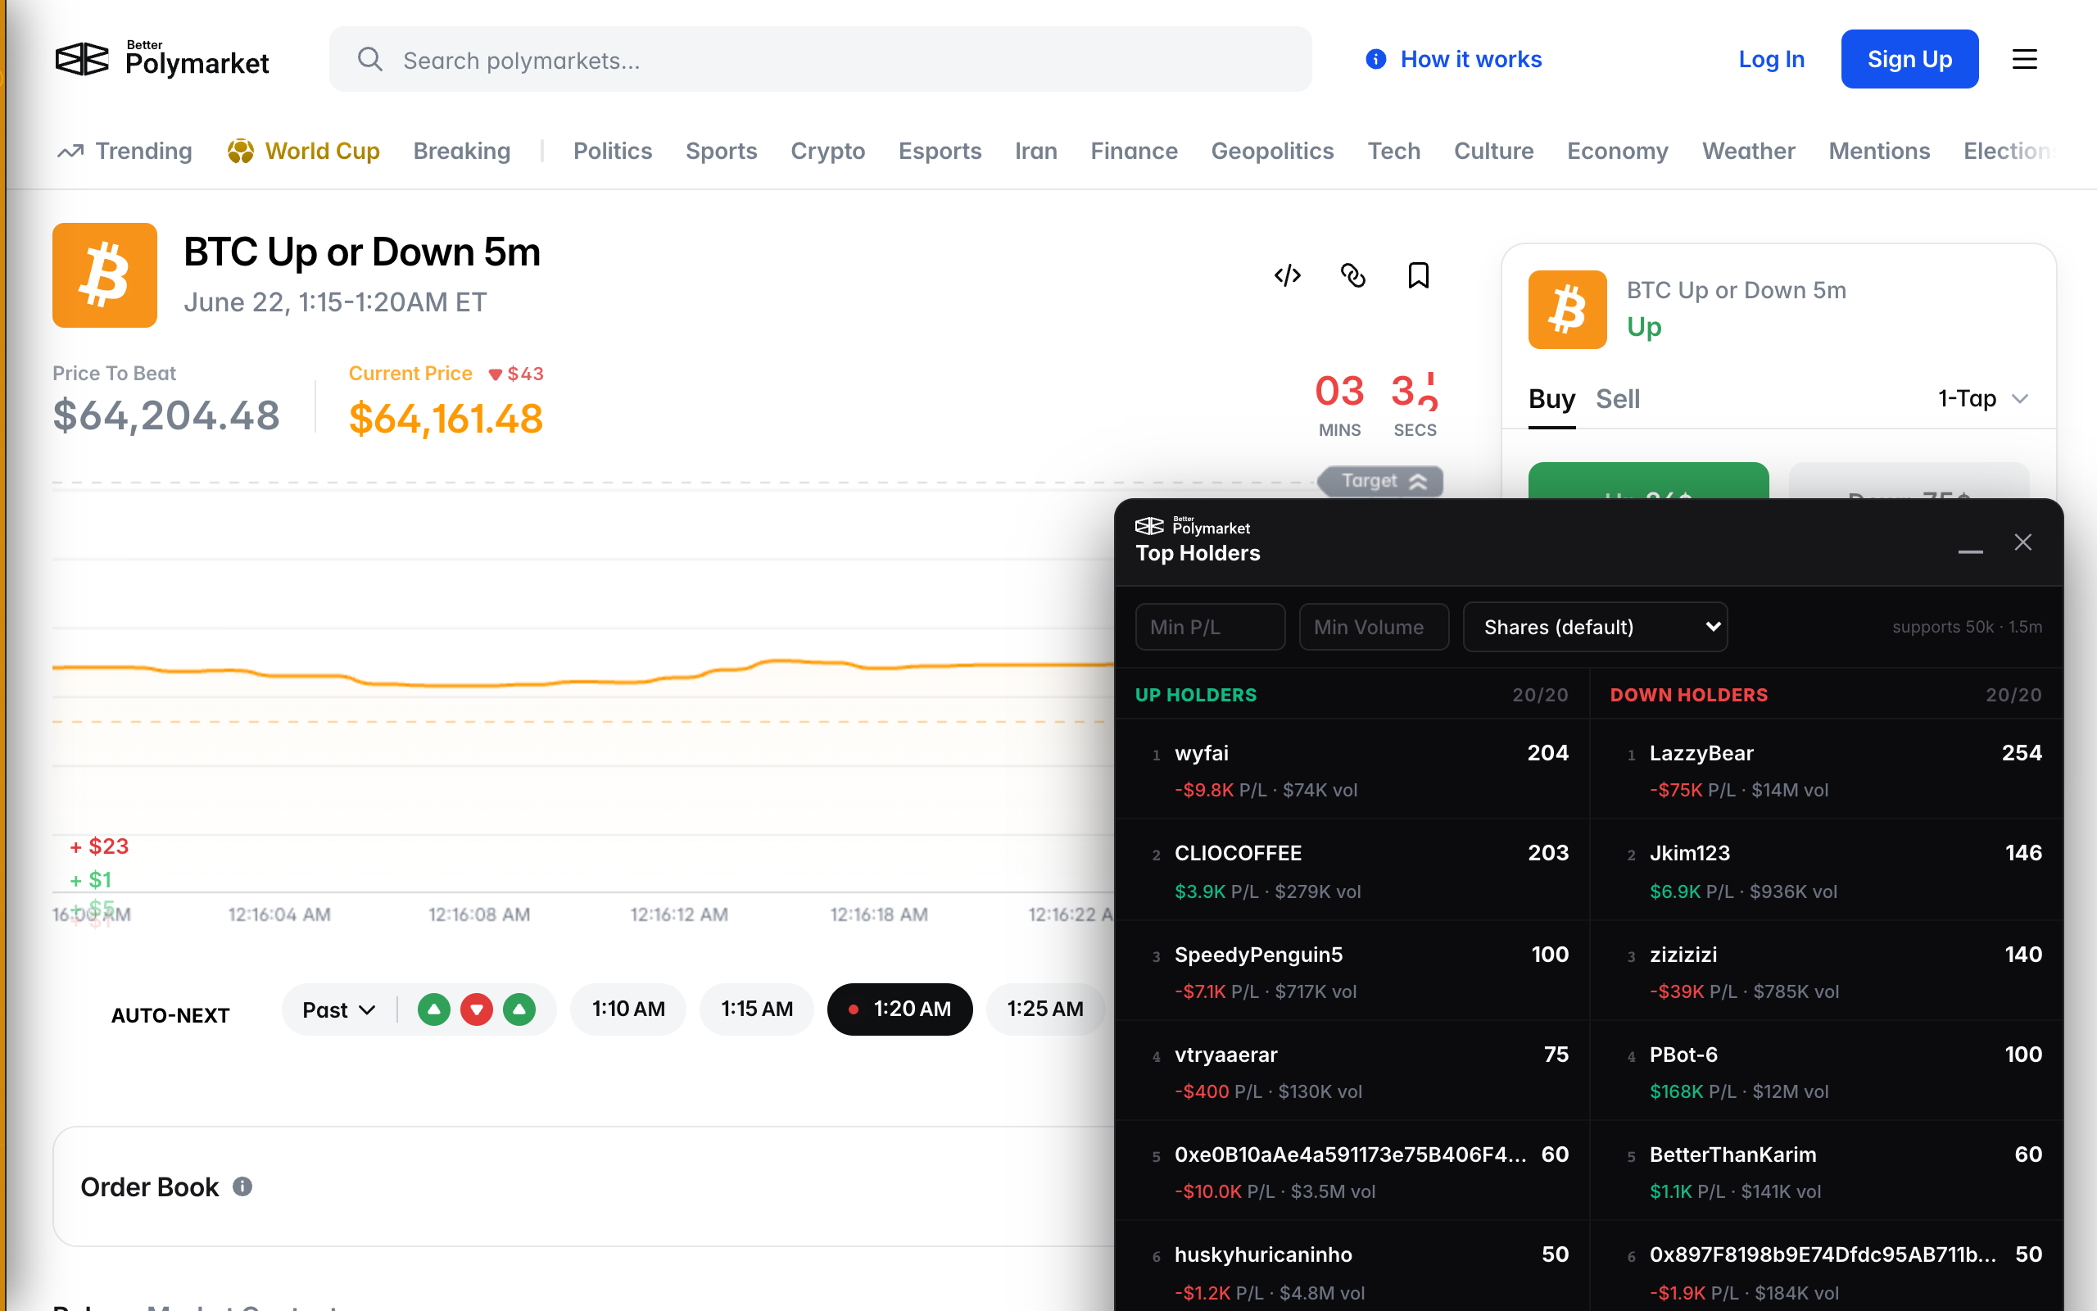The height and width of the screenshot is (1311, 2097).
Task: Minimize the Top Holders panel
Action: tap(1971, 551)
